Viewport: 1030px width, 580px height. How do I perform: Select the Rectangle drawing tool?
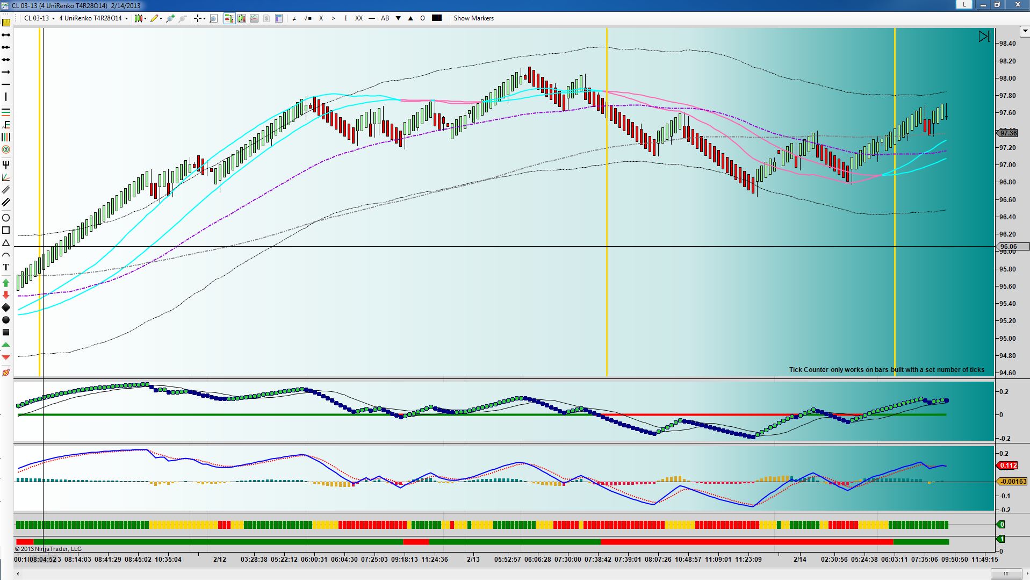[6, 230]
